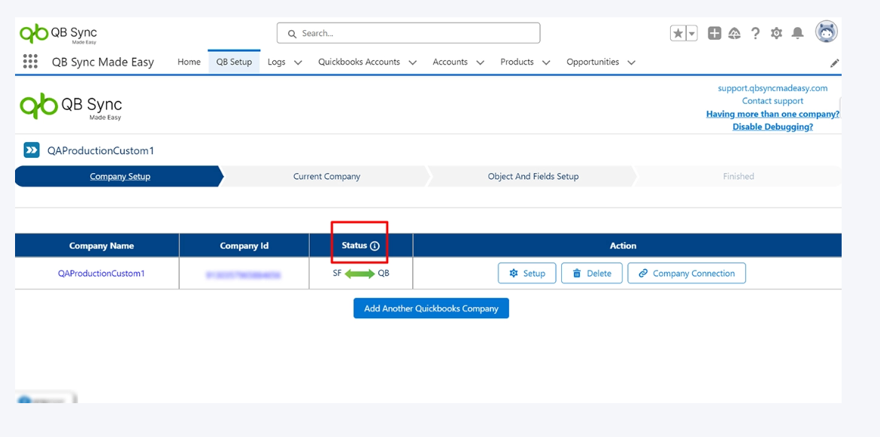Open the Logs tab
The height and width of the screenshot is (437, 880).
point(277,62)
